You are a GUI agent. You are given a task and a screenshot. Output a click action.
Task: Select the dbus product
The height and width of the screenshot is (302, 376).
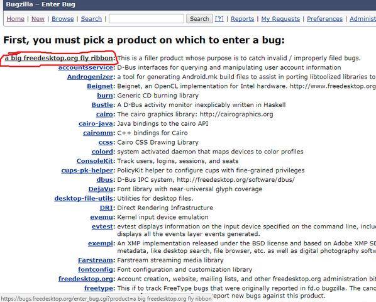[104, 180]
